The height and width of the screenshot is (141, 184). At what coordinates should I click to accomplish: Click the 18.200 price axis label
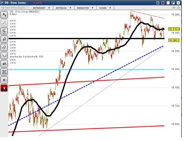click(x=176, y=69)
